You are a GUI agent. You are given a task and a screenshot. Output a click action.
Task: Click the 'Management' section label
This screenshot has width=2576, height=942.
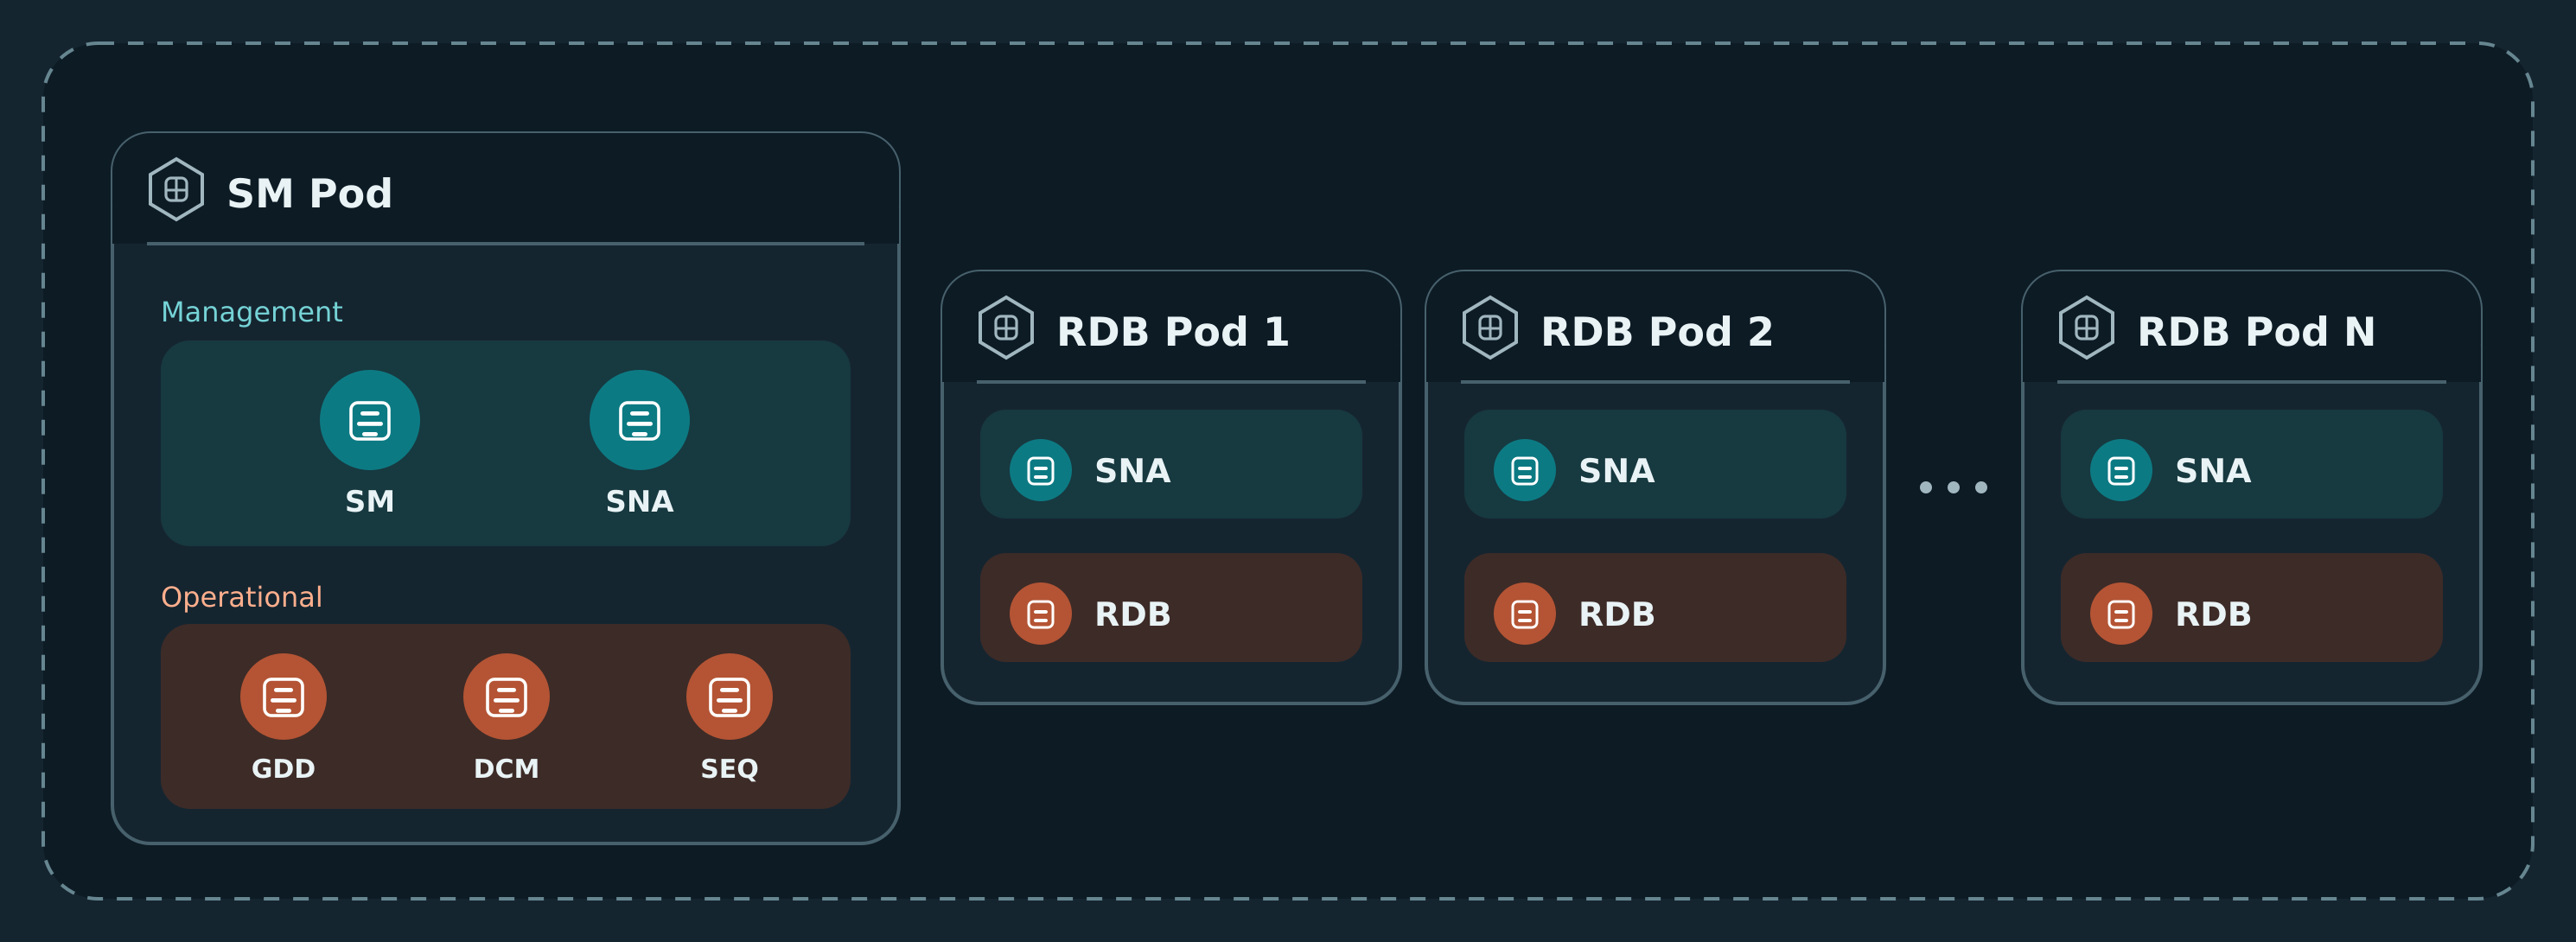252,312
